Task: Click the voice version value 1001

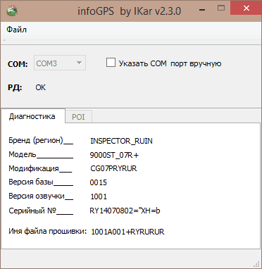Action: coord(99,196)
